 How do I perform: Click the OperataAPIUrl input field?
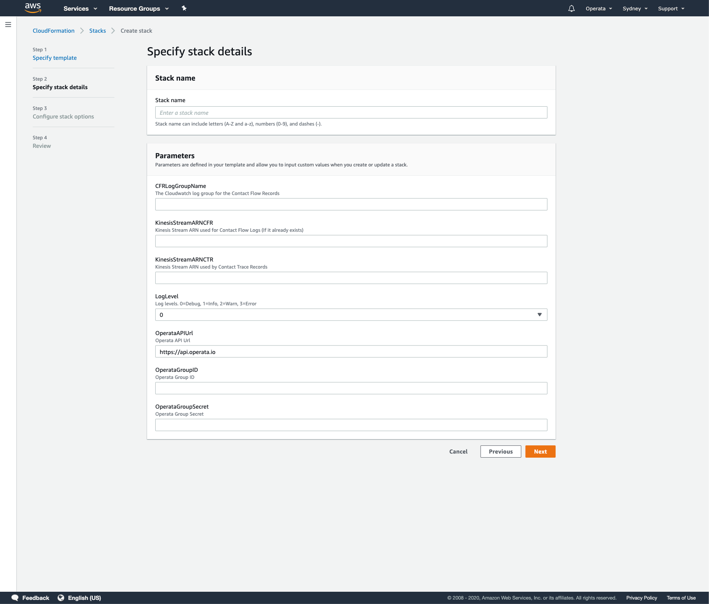(351, 351)
